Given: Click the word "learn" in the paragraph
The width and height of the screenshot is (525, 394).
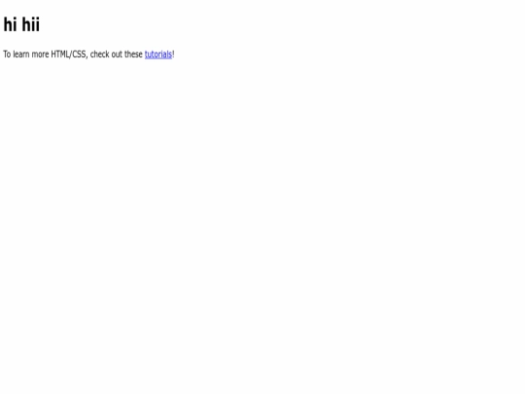Looking at the screenshot, I should [x=21, y=54].
